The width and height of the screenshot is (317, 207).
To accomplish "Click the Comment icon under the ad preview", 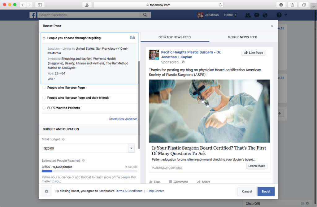I will click(171, 182).
